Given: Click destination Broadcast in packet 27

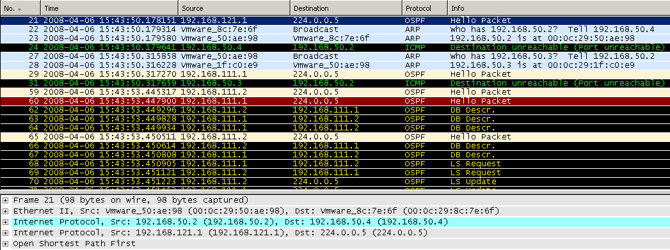Looking at the screenshot, I should coord(315,56).
